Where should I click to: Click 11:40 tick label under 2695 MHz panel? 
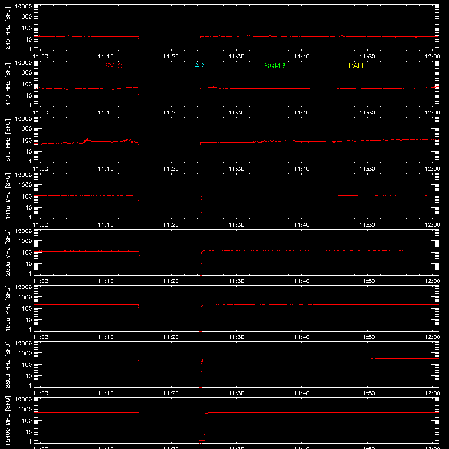[x=302, y=281]
